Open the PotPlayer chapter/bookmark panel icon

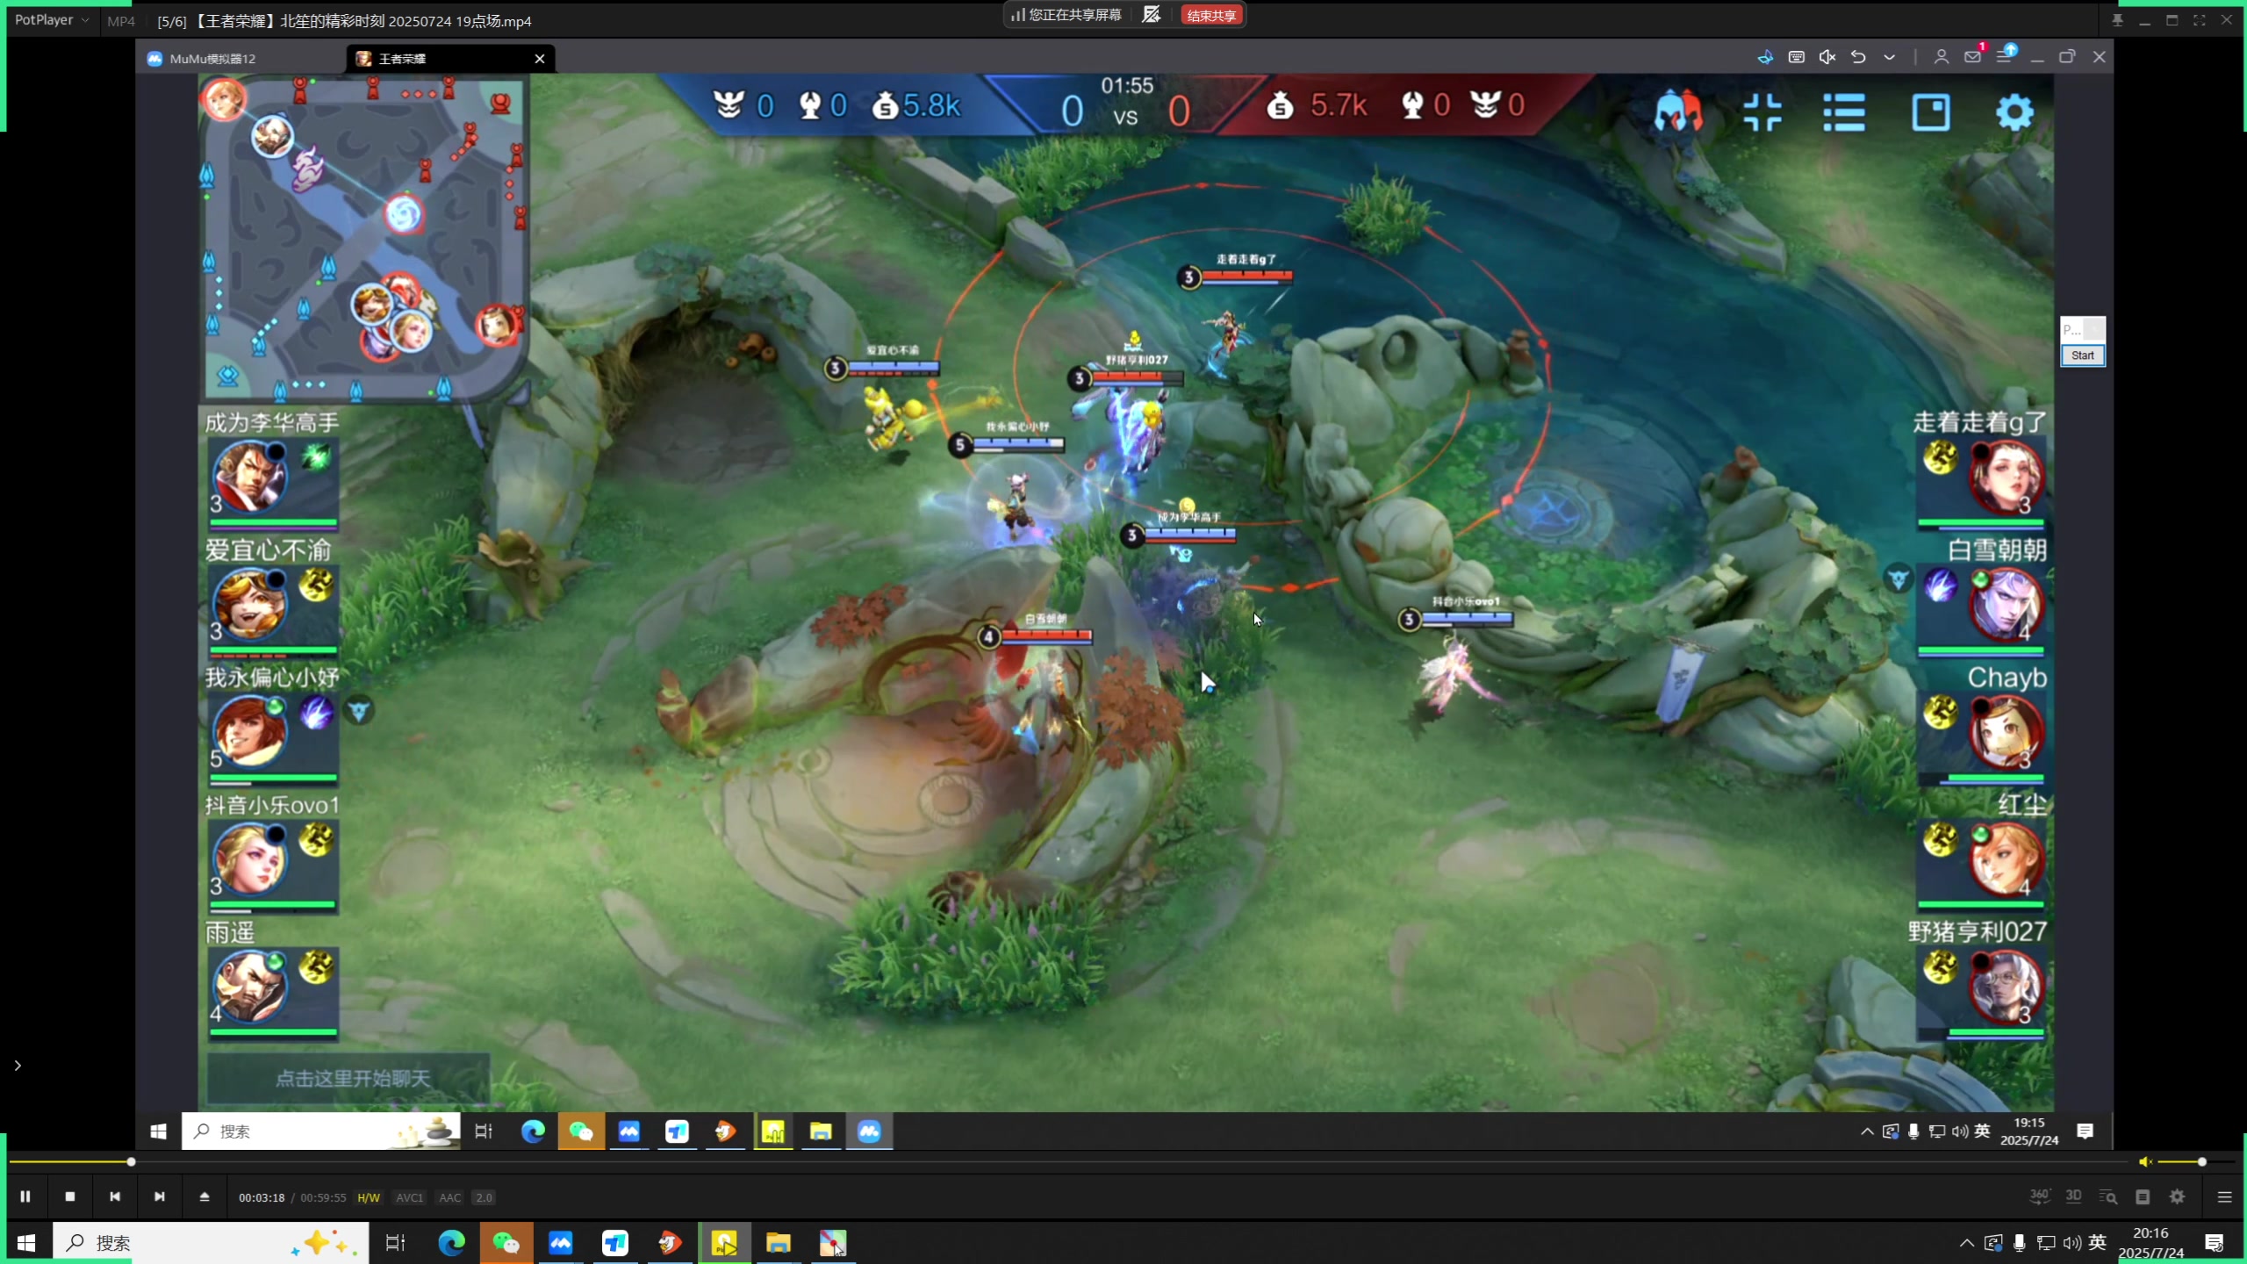[x=2143, y=1196]
